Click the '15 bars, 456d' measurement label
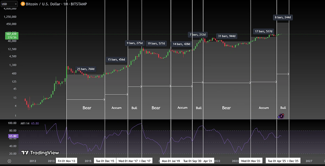This screenshot has height=166, width=325. [x=116, y=60]
